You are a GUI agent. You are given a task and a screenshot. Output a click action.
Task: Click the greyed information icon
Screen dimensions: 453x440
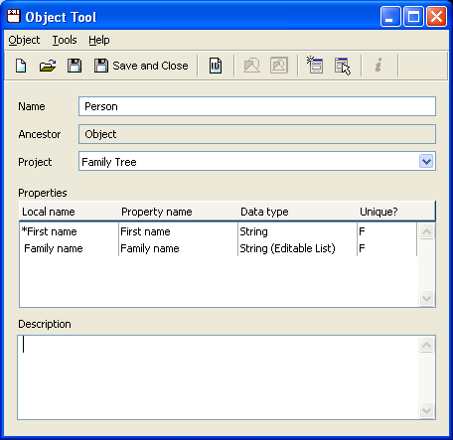click(378, 65)
